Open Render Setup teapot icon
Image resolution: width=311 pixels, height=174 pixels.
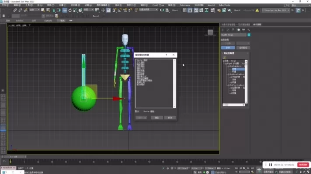219,10
